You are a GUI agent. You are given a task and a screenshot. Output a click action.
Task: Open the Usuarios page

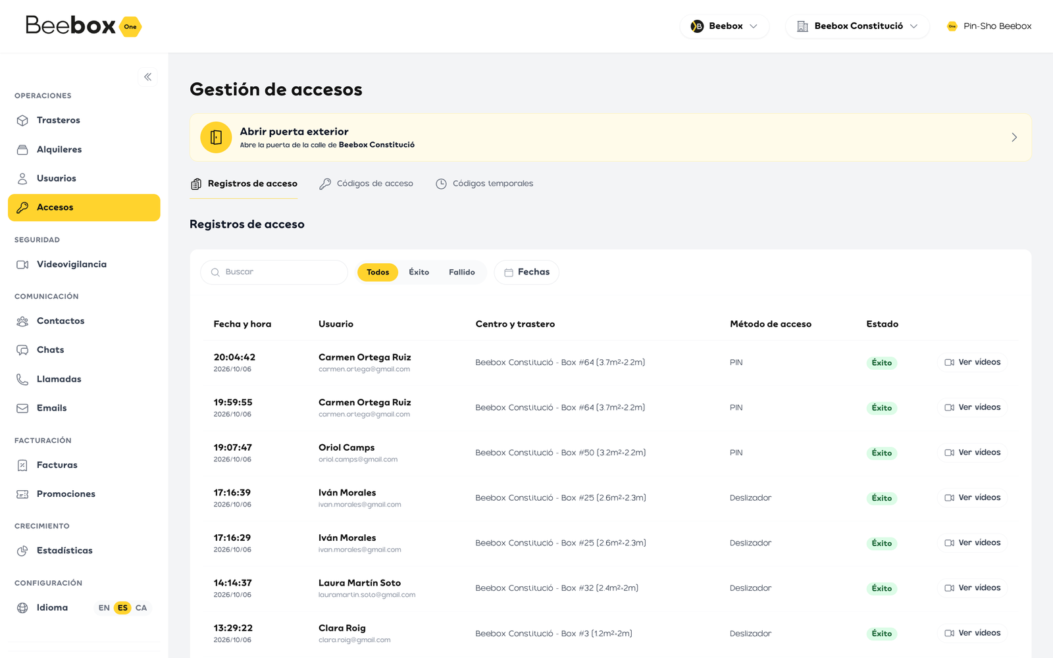pos(84,178)
